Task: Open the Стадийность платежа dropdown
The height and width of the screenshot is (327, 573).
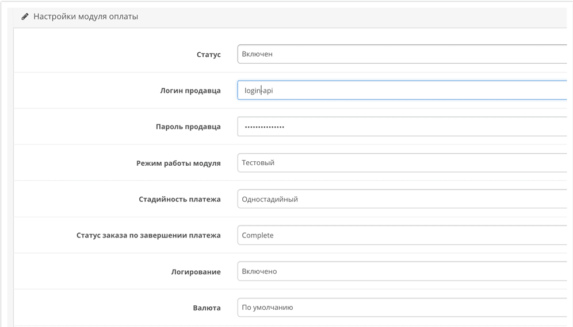Action: (x=402, y=199)
